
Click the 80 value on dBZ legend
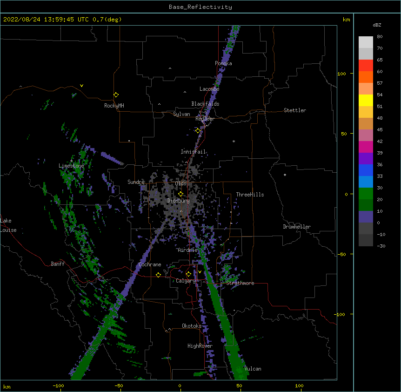(x=380, y=37)
